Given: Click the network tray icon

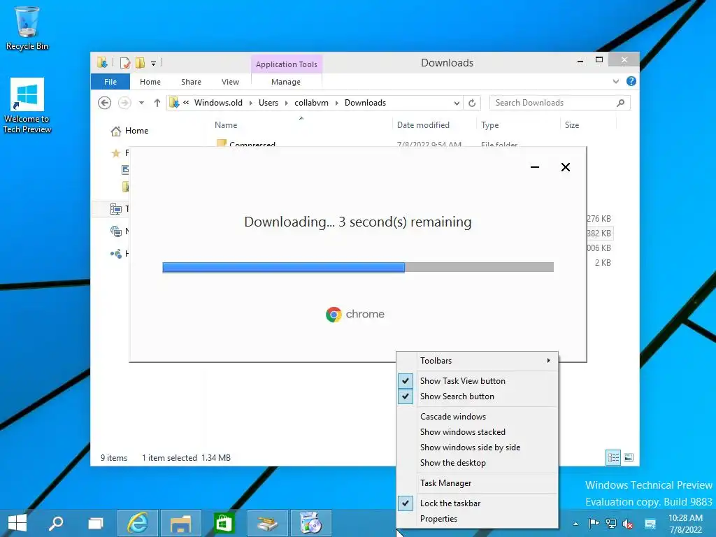Looking at the screenshot, I should 610,523.
